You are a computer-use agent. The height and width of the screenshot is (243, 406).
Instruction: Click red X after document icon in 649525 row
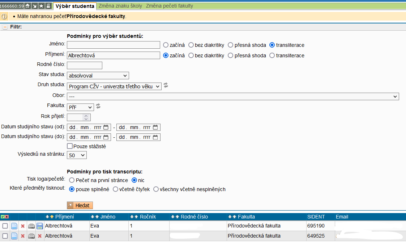coord(23,236)
